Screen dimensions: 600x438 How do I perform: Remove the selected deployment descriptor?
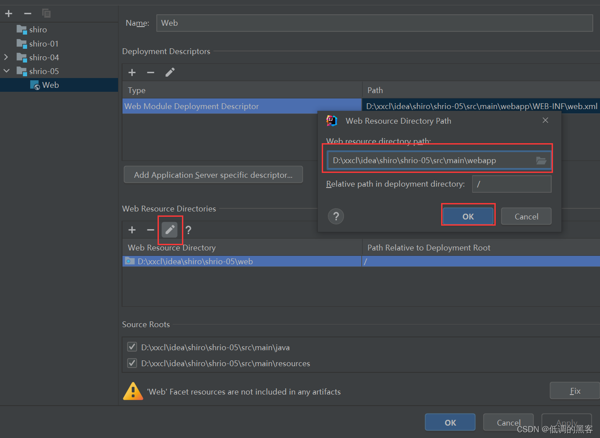pyautogui.click(x=150, y=72)
